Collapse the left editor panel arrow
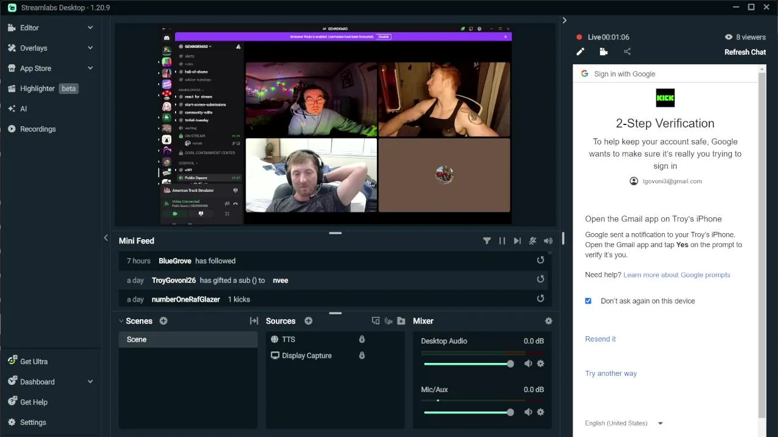Screen dimensions: 778x437 (x=106, y=238)
